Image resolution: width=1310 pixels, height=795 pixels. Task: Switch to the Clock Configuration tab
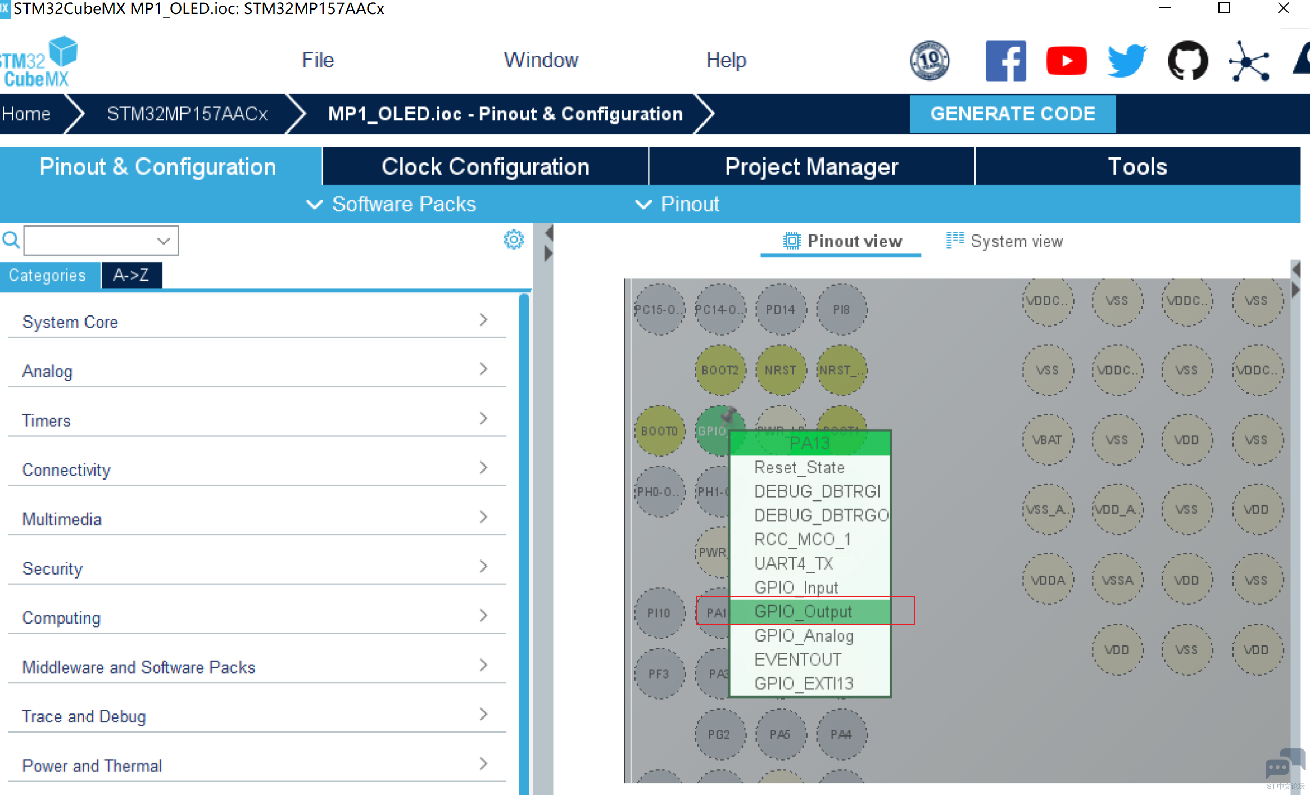tap(486, 166)
